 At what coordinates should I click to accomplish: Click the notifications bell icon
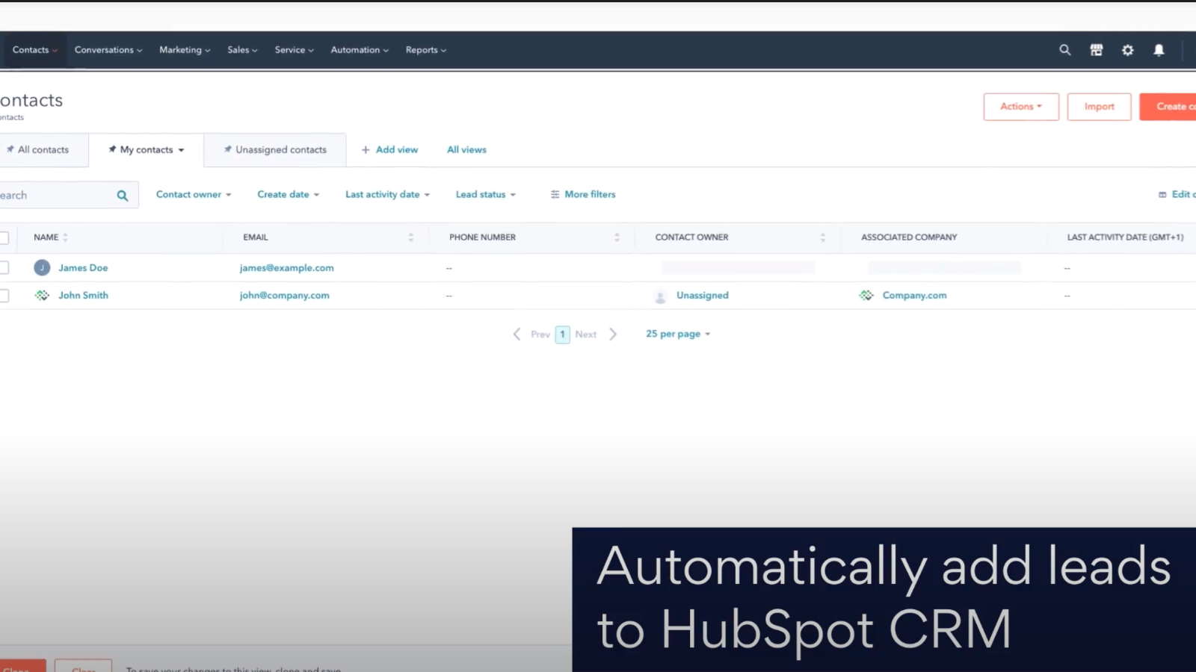1158,50
